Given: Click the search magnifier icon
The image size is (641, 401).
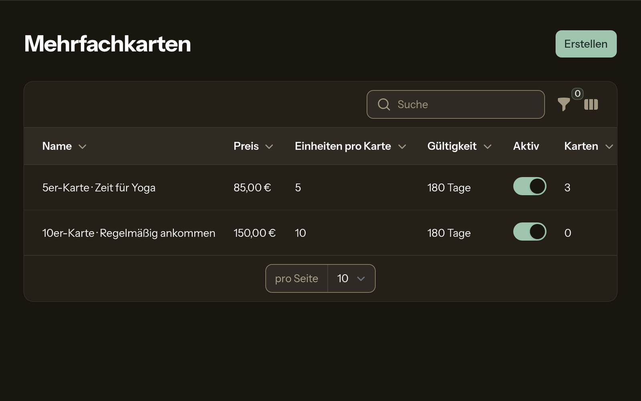Looking at the screenshot, I should tap(384, 104).
